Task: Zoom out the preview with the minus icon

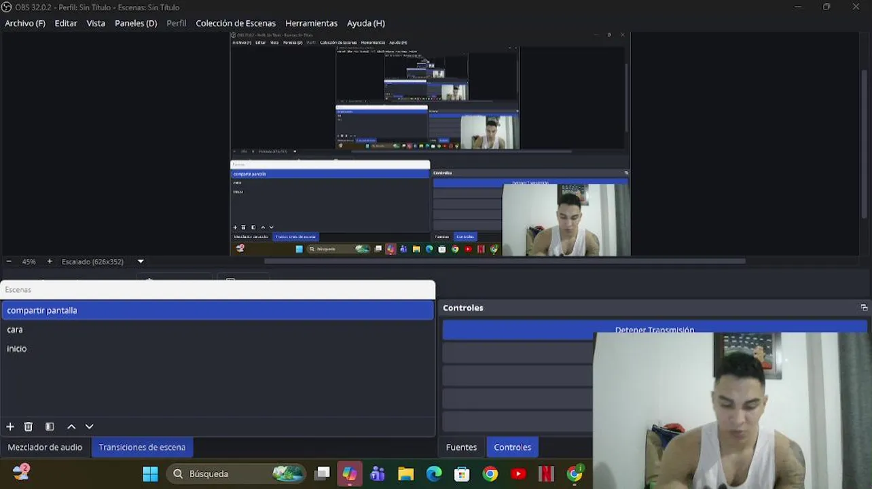Action: click(x=9, y=261)
